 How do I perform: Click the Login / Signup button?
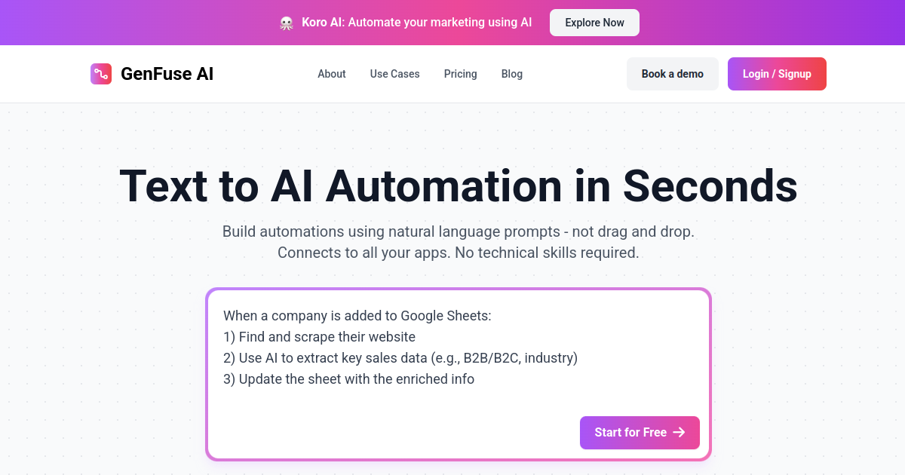click(x=777, y=74)
